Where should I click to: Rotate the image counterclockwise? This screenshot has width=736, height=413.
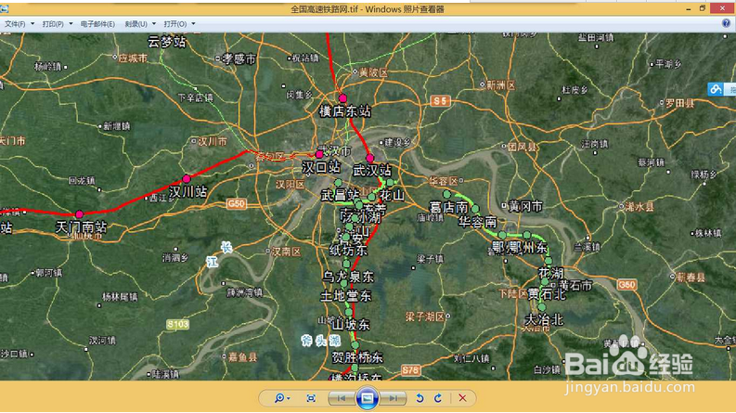pos(420,398)
